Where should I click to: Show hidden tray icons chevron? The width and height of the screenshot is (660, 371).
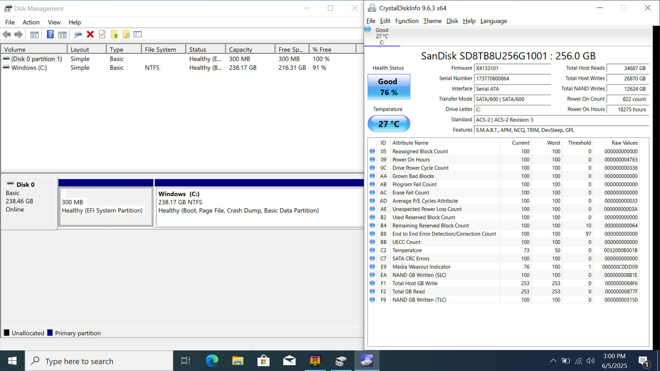[x=553, y=361]
